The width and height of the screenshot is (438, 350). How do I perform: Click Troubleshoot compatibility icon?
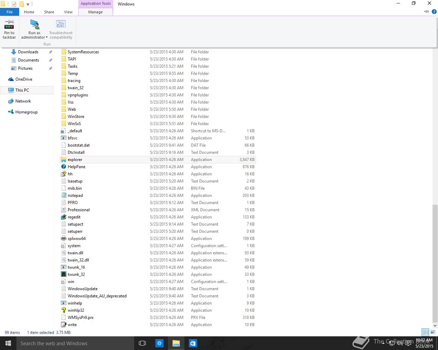(61, 24)
